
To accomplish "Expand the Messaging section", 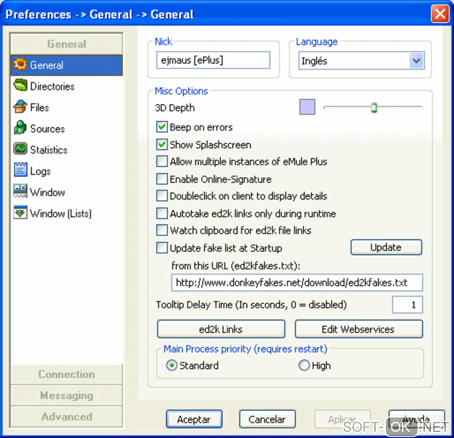I will click(66, 395).
